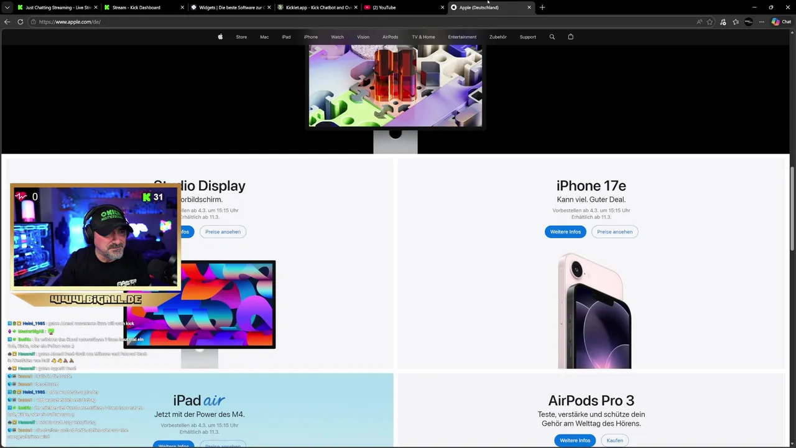This screenshot has height=448, width=796.
Task: Click the streamer webcam overlay
Action: (x=95, y=237)
